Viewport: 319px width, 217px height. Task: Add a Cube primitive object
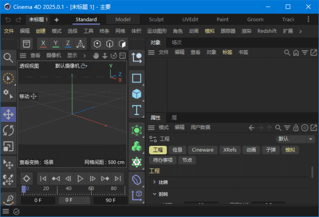point(137,94)
